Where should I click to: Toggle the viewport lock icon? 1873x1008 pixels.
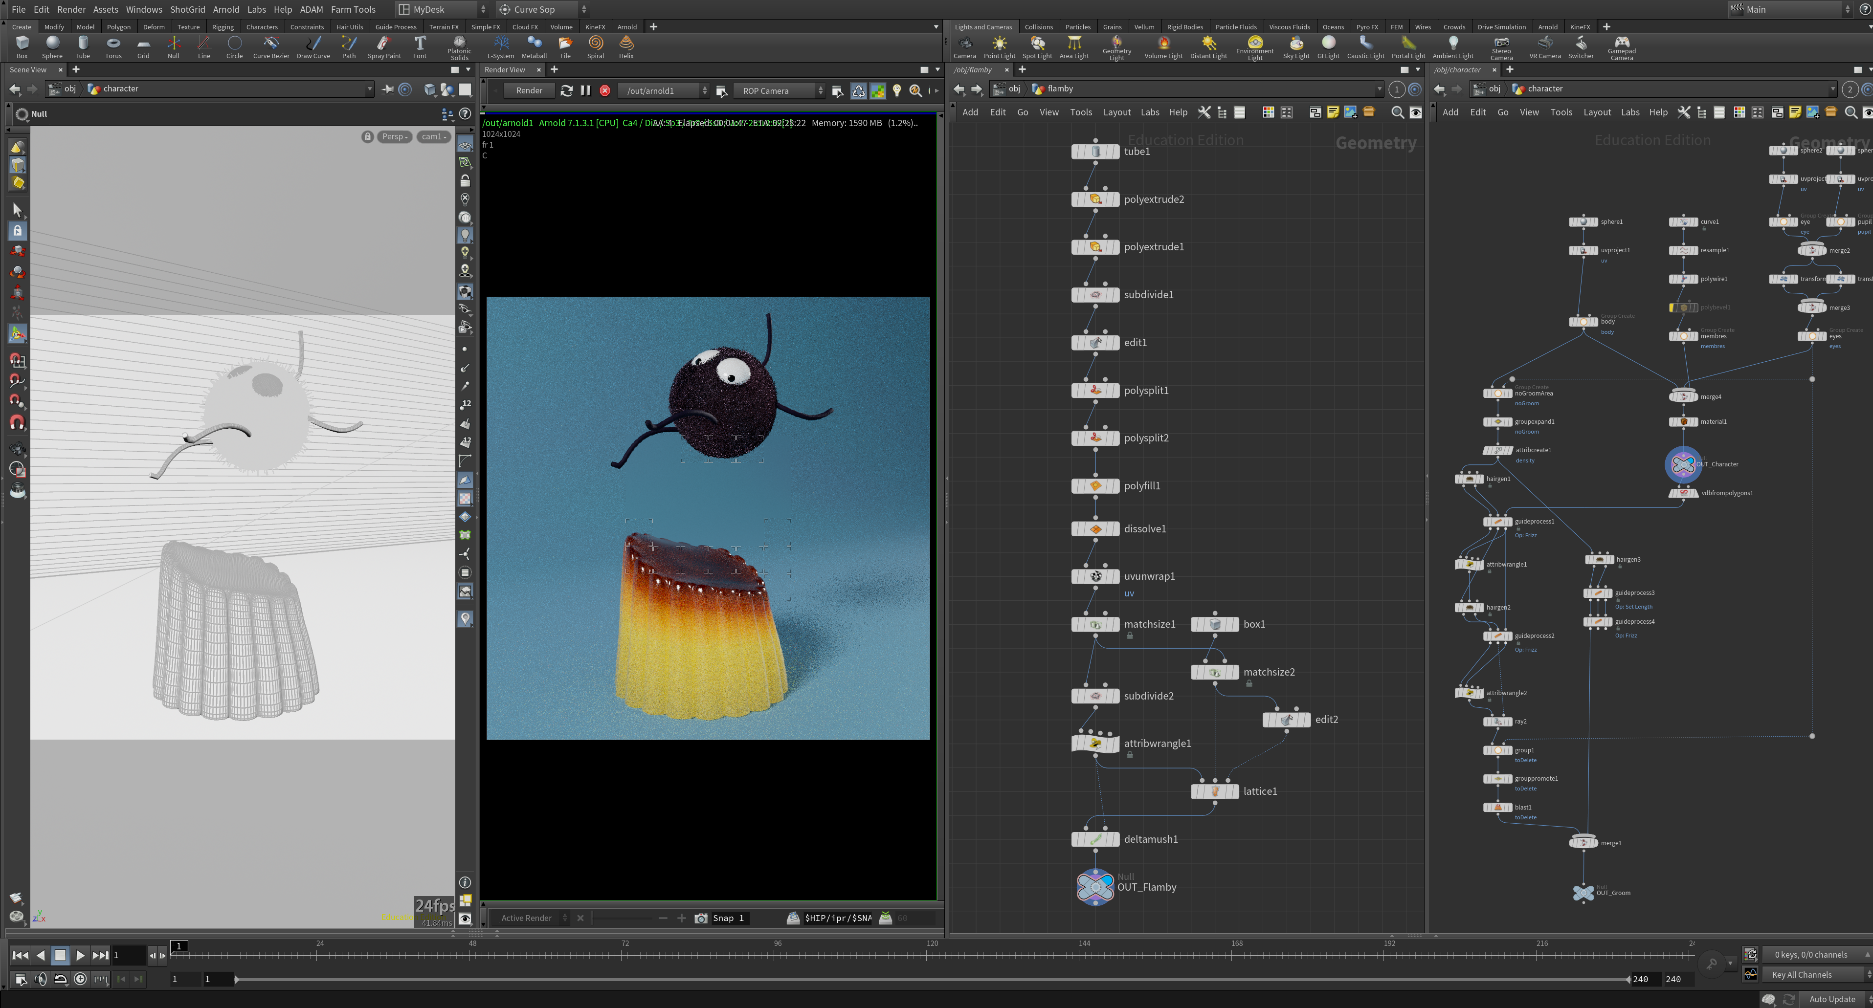coord(368,136)
